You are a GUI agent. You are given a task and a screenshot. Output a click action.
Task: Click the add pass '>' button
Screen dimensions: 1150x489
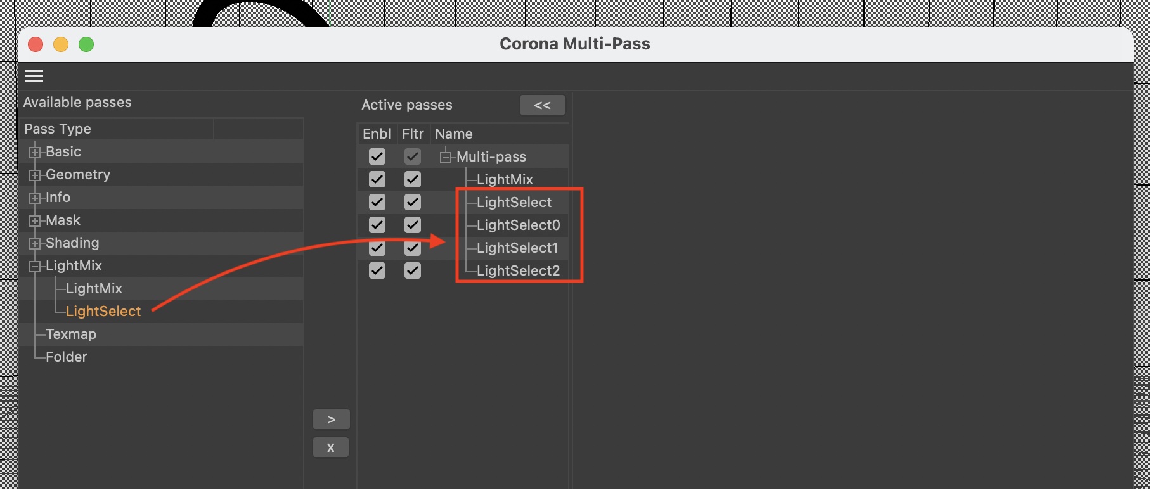(331, 419)
